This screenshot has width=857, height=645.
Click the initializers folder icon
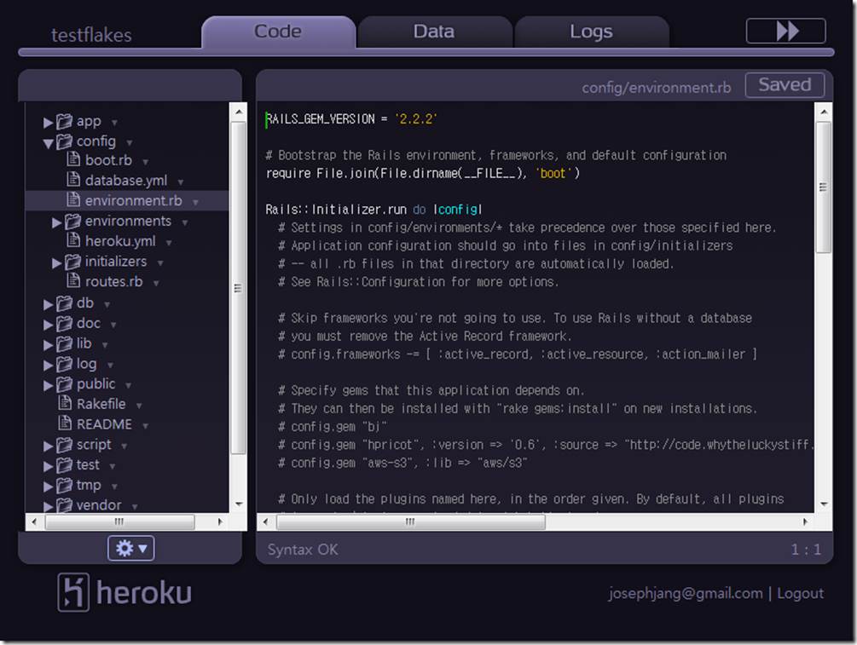pos(72,261)
